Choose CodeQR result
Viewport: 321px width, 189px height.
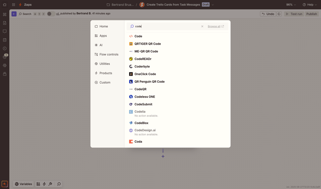click(x=177, y=89)
